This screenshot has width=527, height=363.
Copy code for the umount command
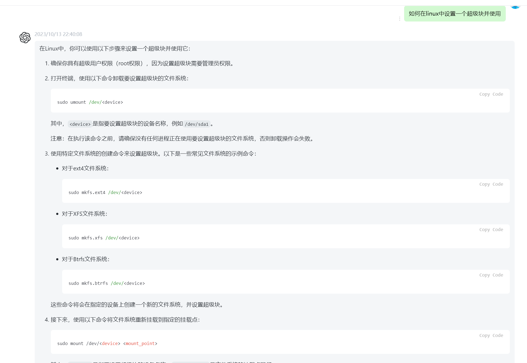[x=491, y=94]
